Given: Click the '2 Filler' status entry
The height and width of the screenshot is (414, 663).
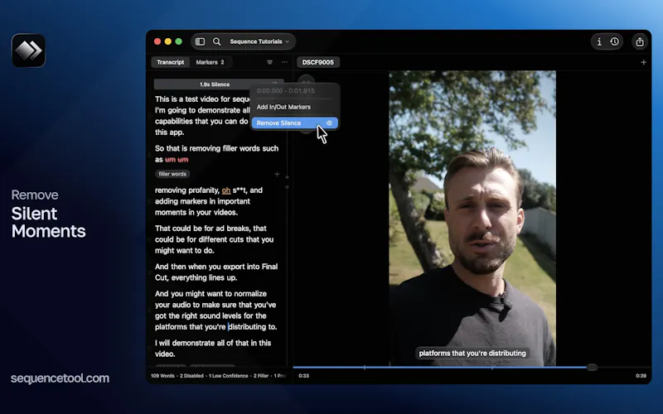Looking at the screenshot, I should coord(261,376).
